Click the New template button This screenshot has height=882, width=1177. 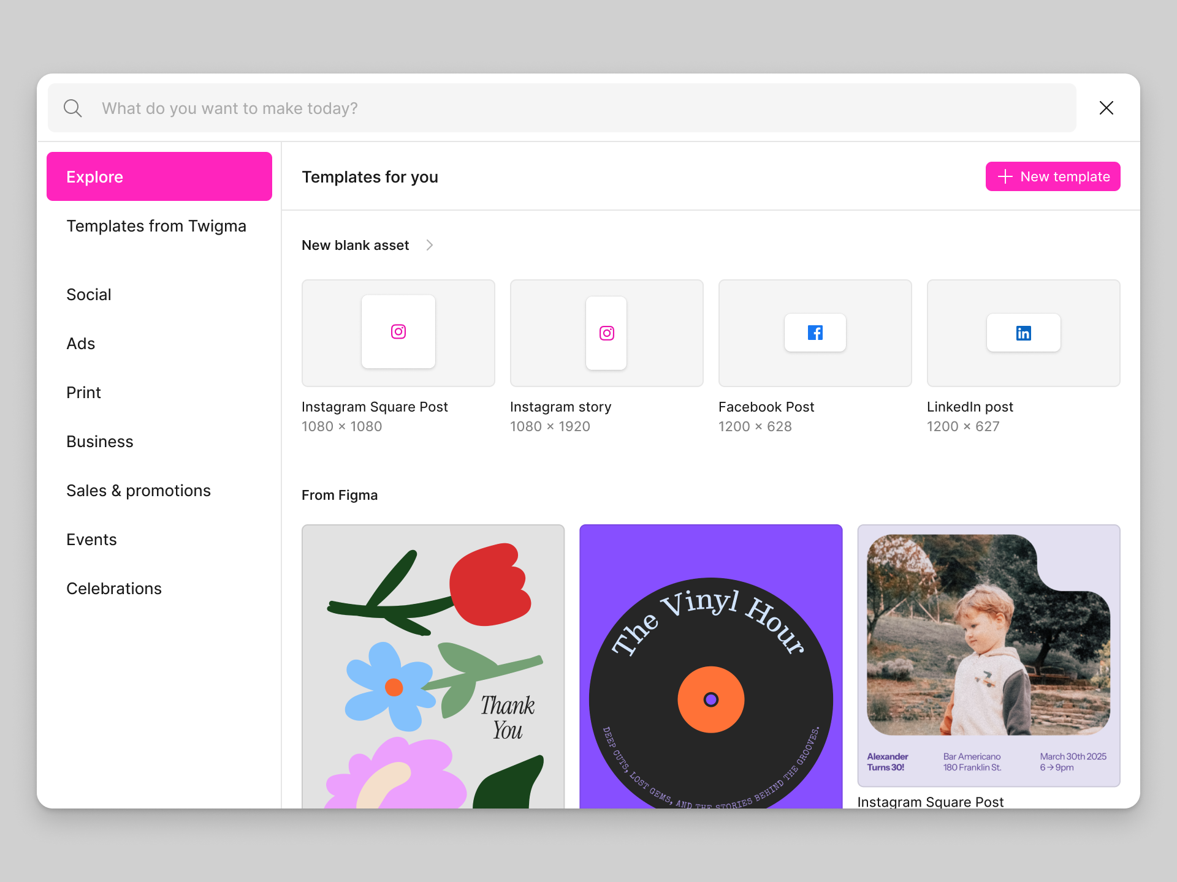point(1053,176)
